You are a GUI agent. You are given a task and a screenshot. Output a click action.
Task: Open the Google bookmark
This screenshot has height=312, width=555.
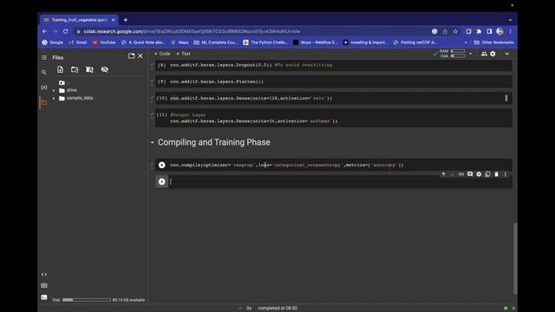[52, 42]
